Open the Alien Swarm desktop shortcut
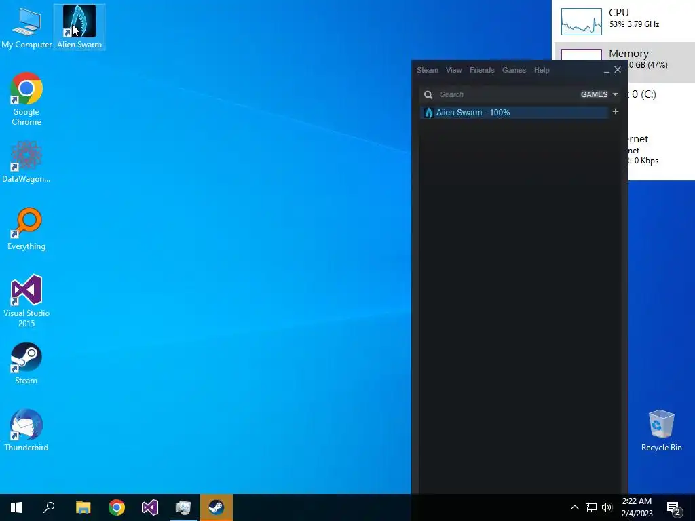Screen dimensions: 695x521 (79, 26)
